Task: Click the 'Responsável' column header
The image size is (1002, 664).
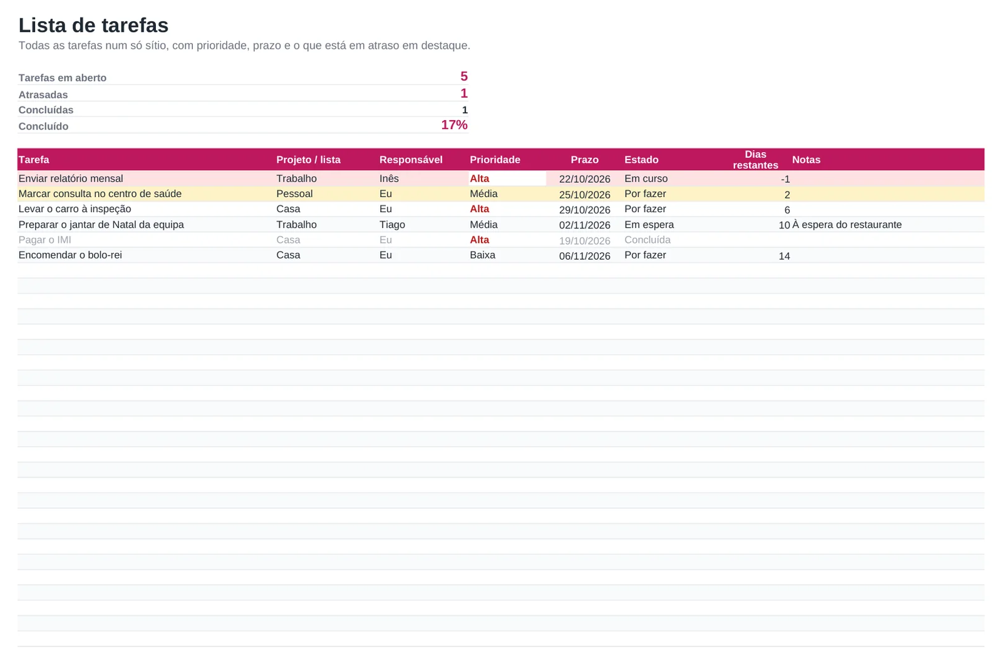Action: tap(411, 160)
